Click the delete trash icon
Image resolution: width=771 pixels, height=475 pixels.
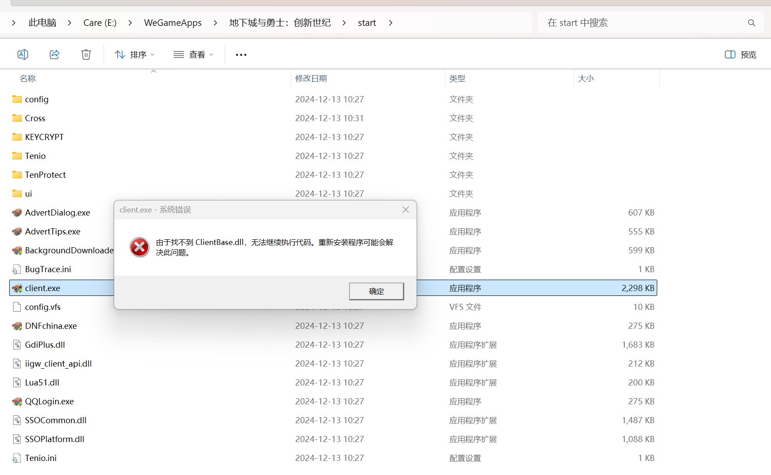(x=86, y=54)
